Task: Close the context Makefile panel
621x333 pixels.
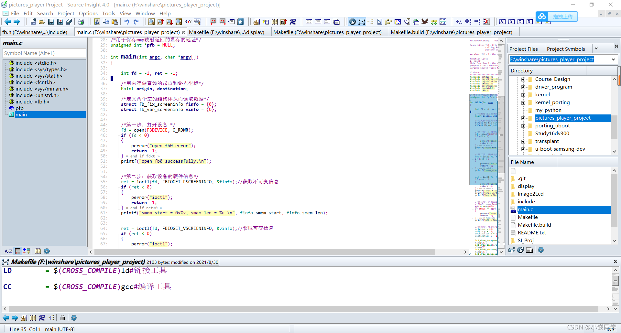Action: [616, 261]
